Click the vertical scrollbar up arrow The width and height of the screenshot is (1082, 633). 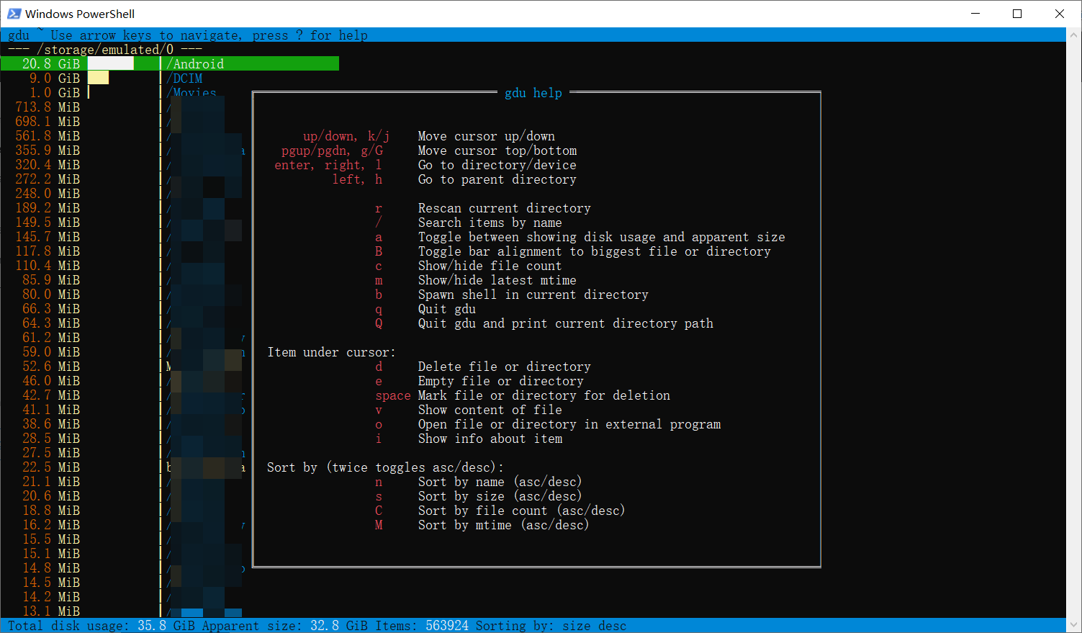(x=1074, y=35)
